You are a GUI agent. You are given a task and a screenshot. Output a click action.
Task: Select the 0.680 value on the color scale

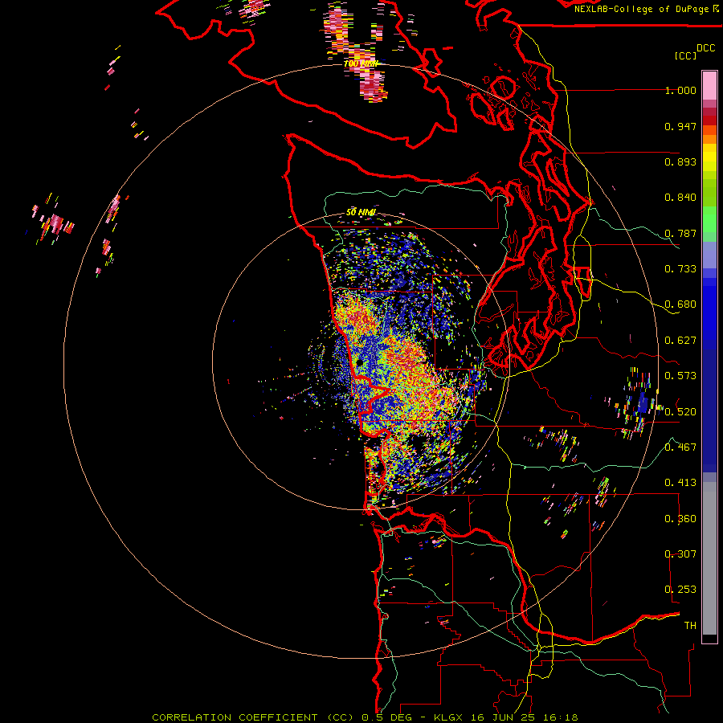(680, 304)
